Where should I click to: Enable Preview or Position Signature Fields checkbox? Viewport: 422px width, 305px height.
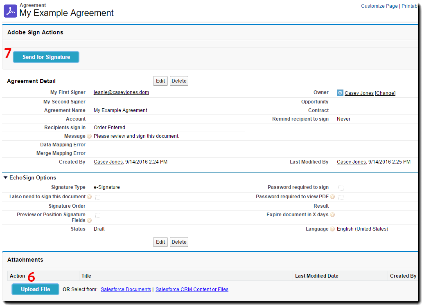coord(98,215)
